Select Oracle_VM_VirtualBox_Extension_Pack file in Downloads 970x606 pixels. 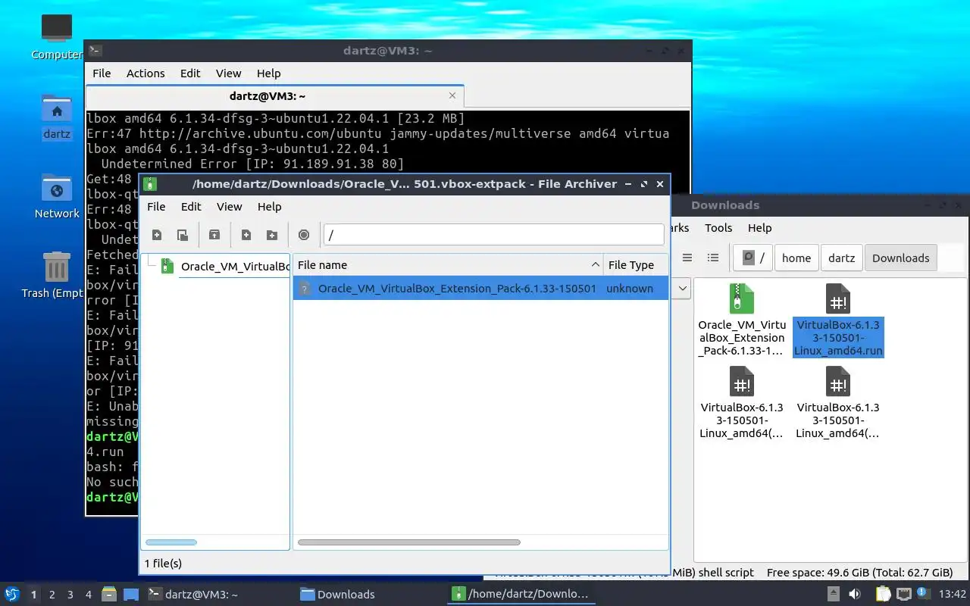click(x=741, y=320)
